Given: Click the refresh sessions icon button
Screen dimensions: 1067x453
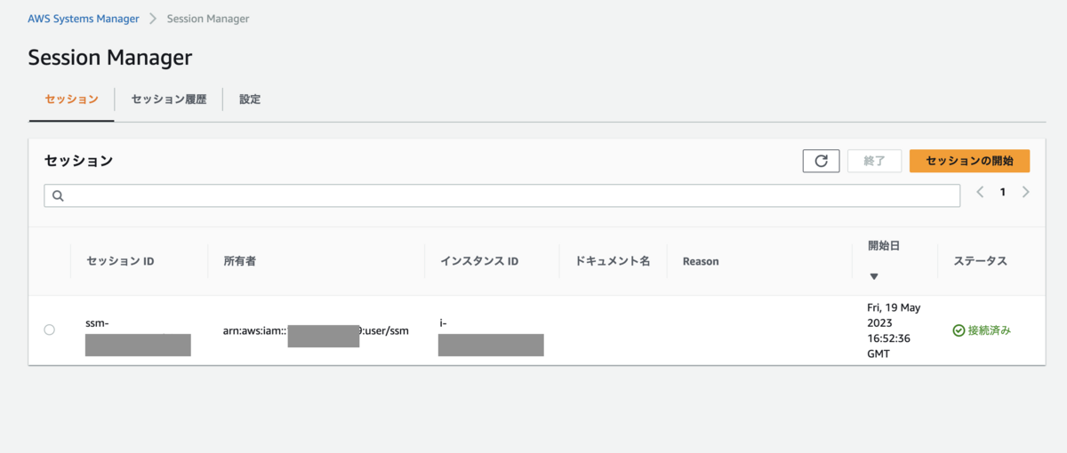Looking at the screenshot, I should pos(821,161).
